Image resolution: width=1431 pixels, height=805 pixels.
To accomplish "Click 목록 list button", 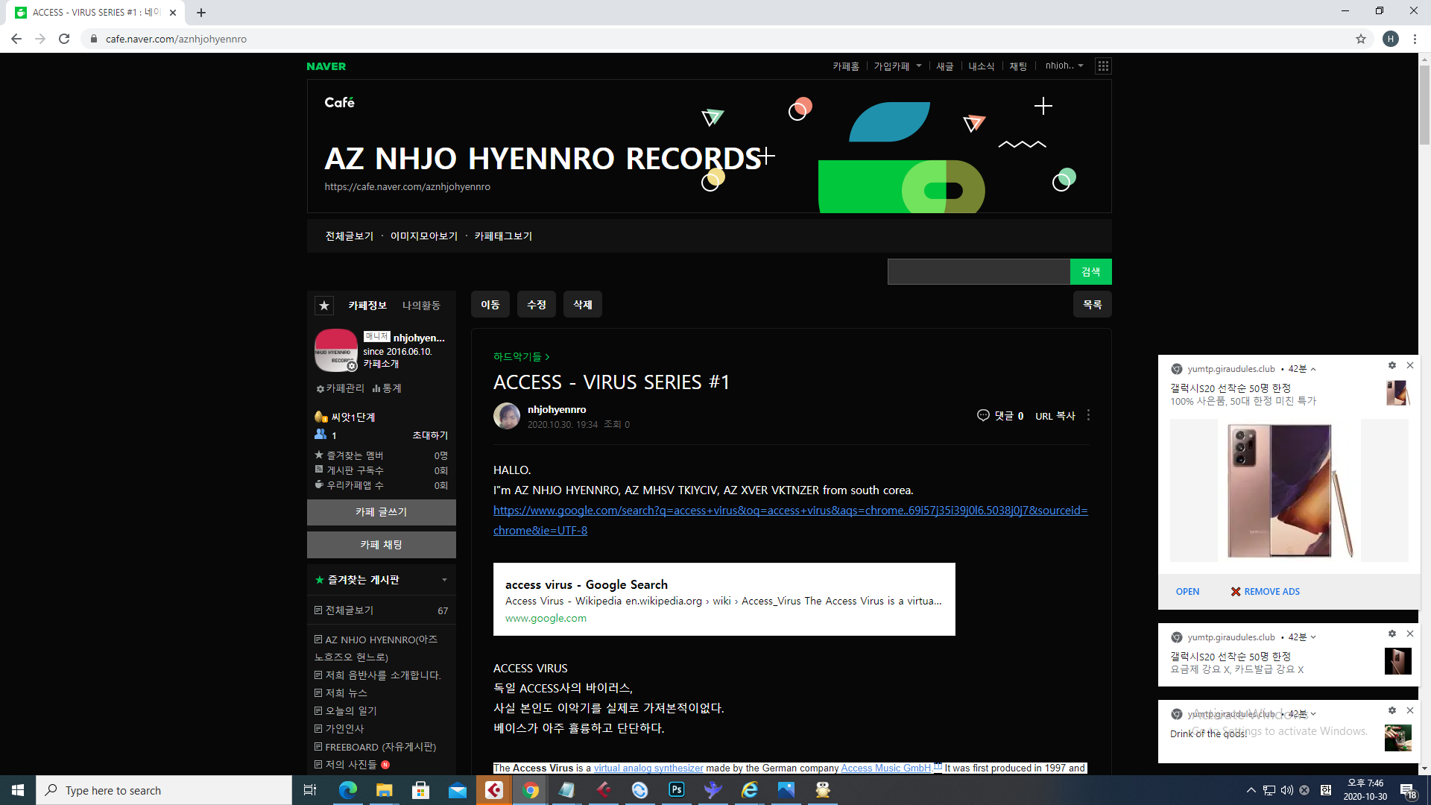I will 1093,305.
